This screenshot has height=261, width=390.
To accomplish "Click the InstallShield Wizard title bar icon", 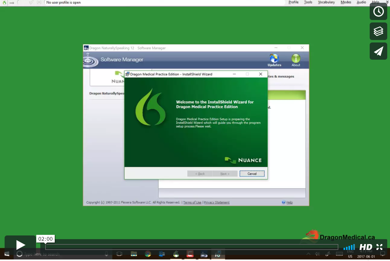I will 127,74.
